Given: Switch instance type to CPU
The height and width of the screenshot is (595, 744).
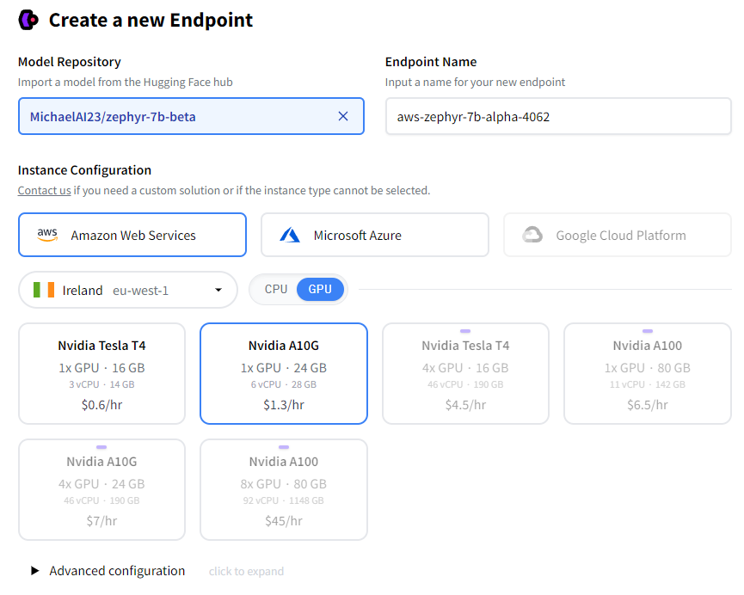Looking at the screenshot, I should (276, 289).
